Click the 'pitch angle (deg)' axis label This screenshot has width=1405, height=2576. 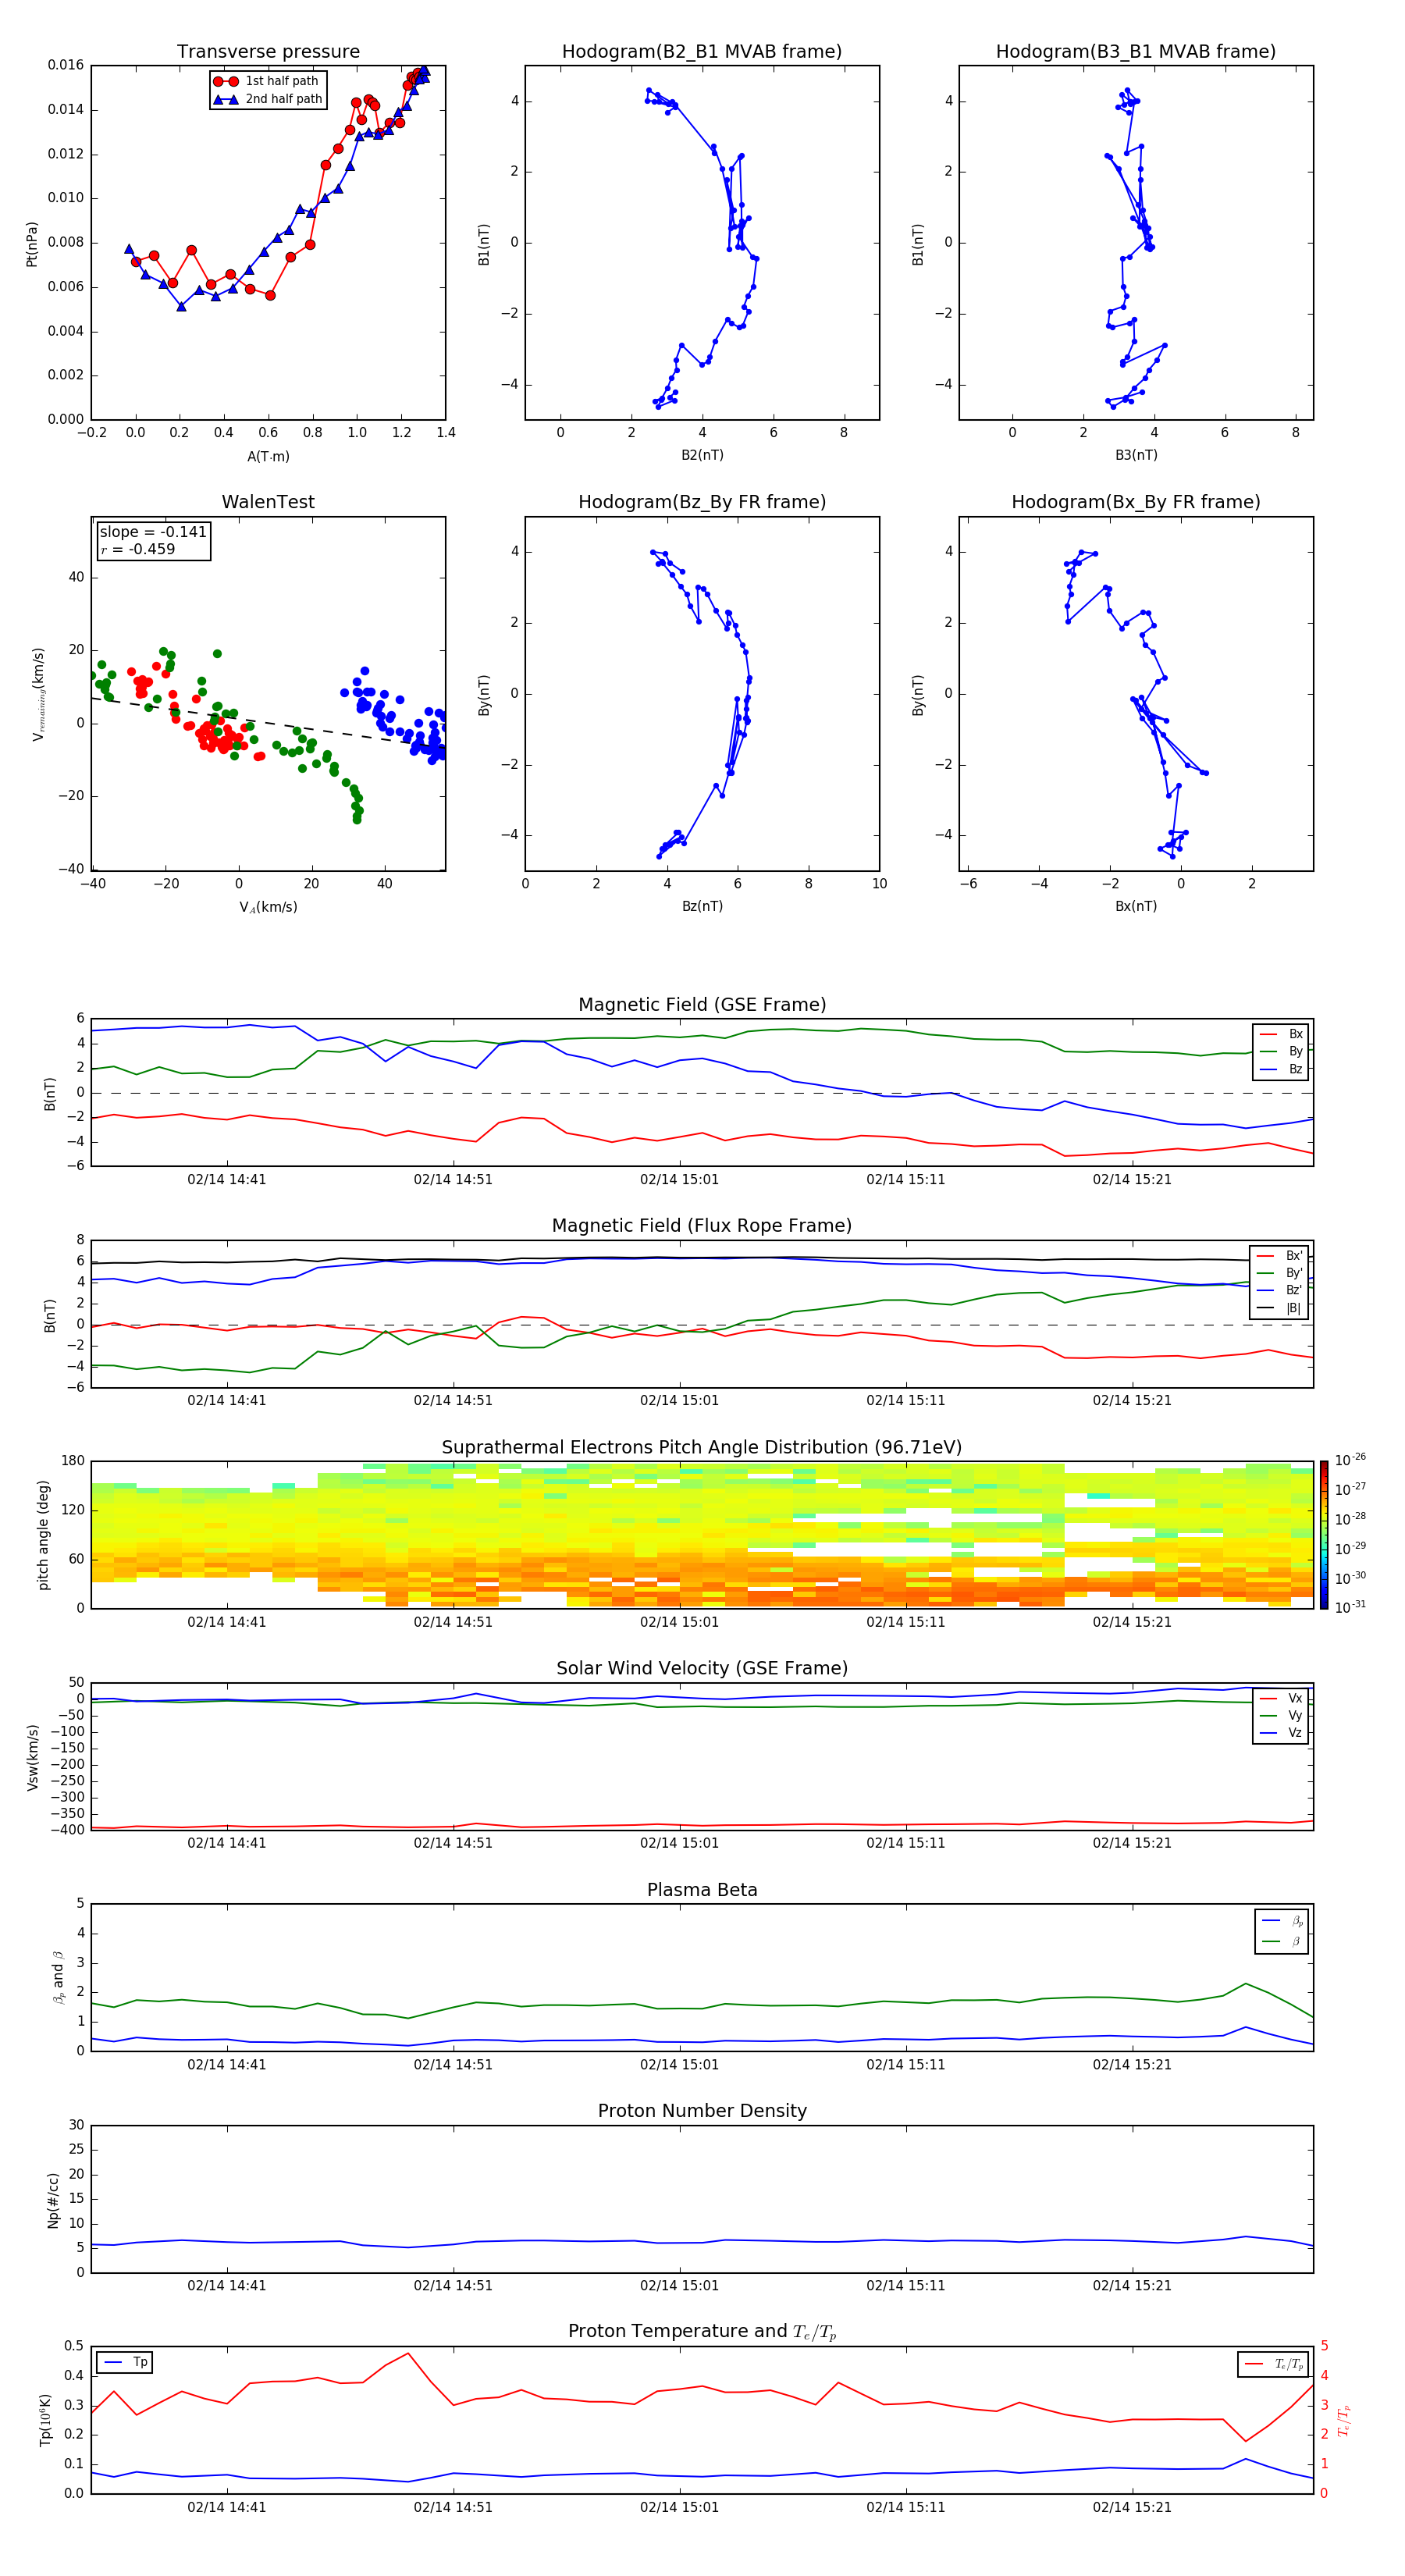pos(43,1535)
